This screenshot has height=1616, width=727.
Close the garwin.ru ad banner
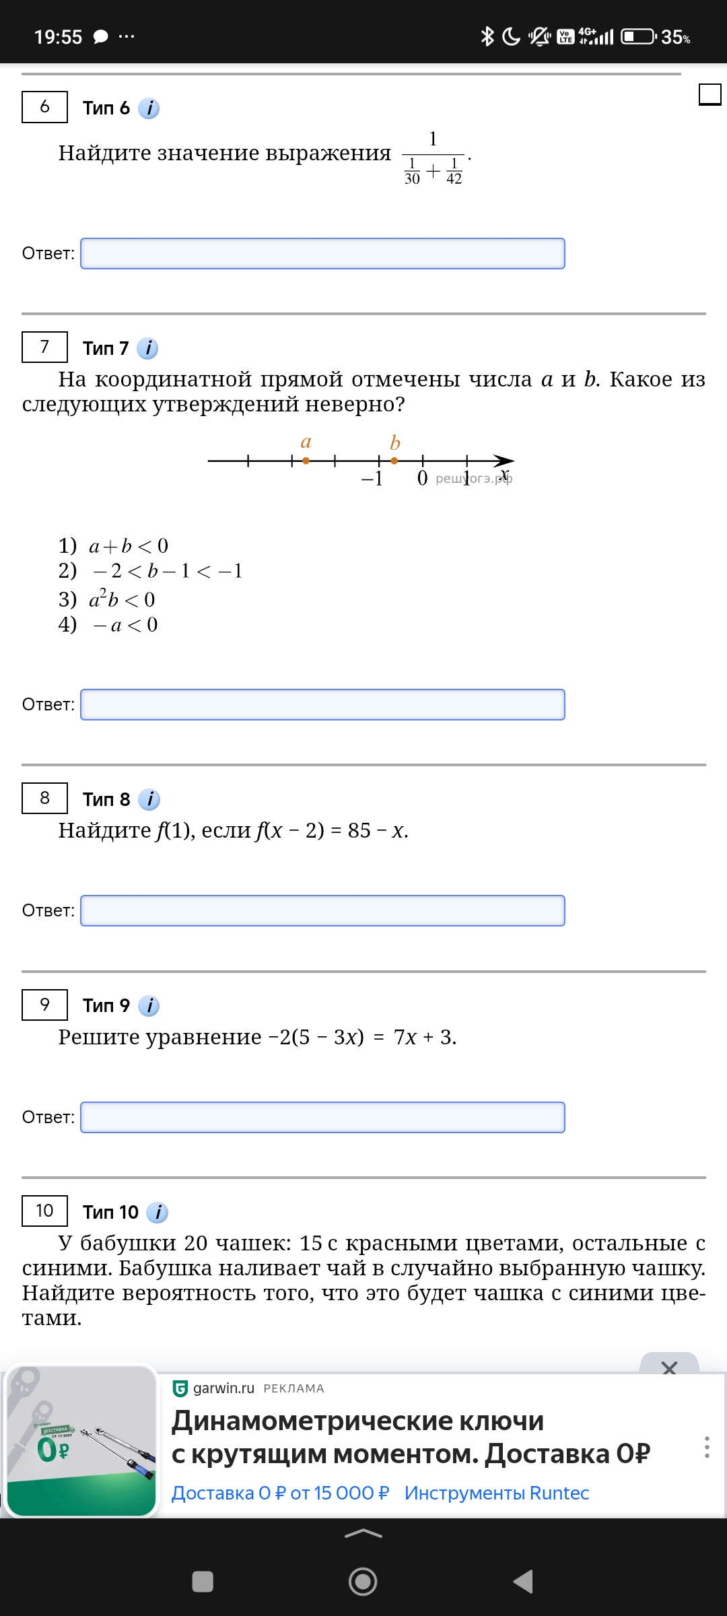pos(669,1367)
